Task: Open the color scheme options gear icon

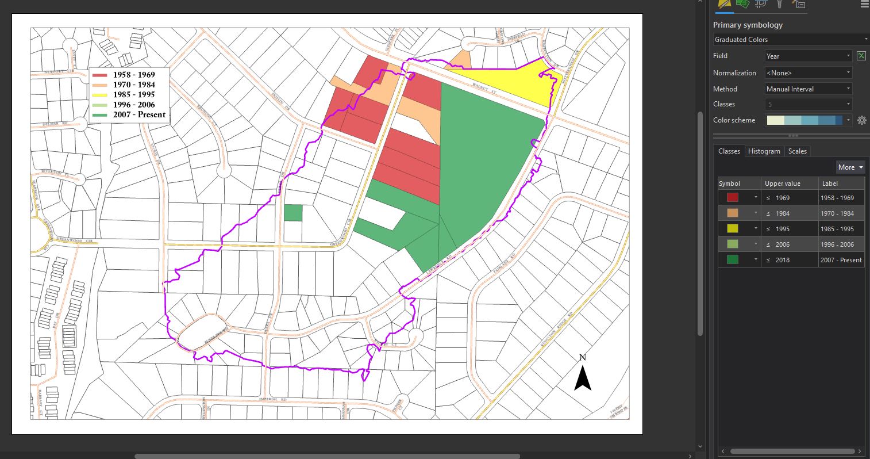Action: 861,120
